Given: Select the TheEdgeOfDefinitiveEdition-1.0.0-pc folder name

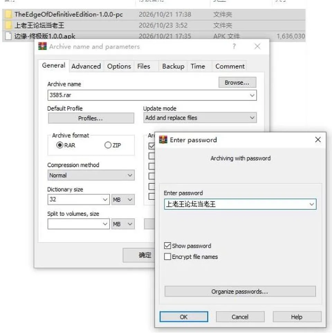Looking at the screenshot, I should [x=68, y=14].
